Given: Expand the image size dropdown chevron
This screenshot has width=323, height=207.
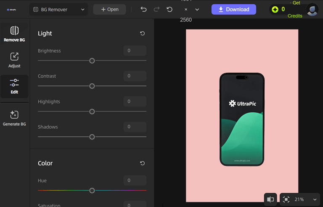Looking at the screenshot, I should [x=197, y=10].
